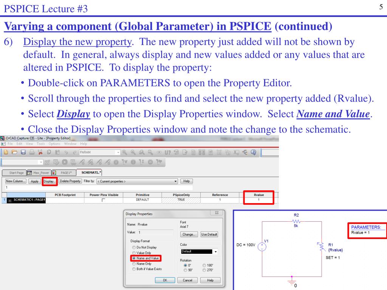This screenshot has height=290, width=387.
Task: Switch to the SCHEMATI..* tab
Action: 89,172
